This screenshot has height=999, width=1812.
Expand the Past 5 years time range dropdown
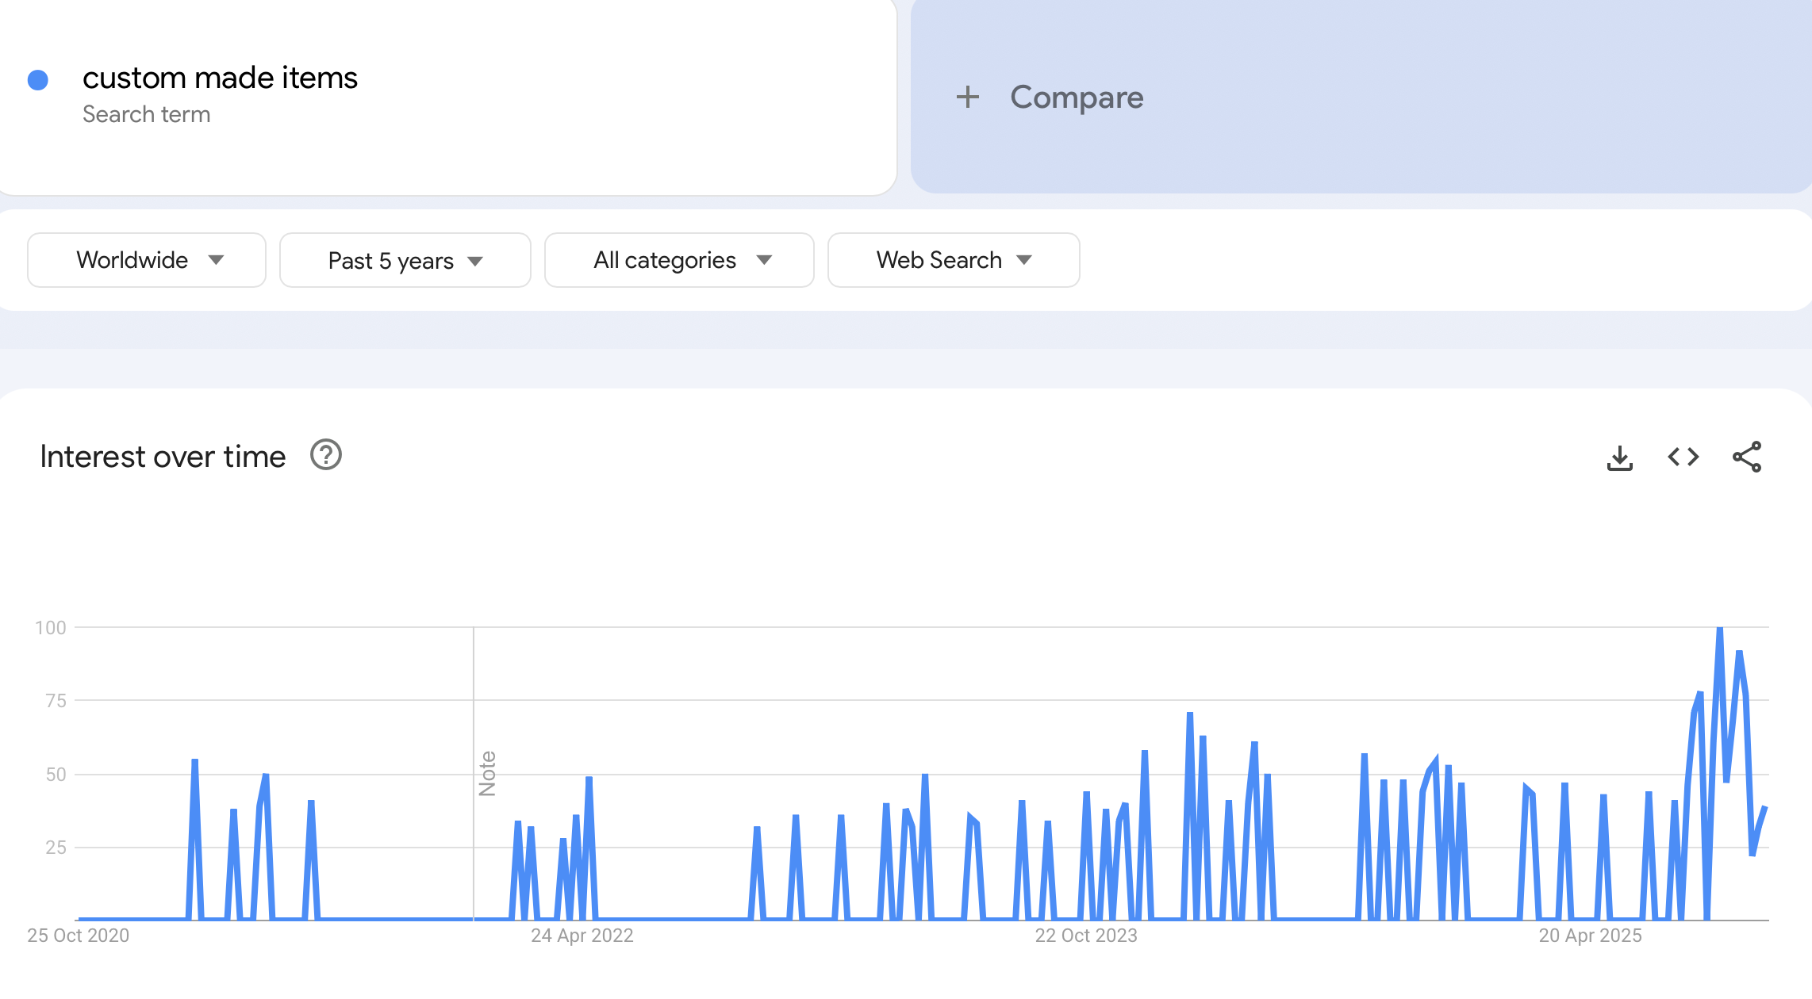pyautogui.click(x=405, y=260)
